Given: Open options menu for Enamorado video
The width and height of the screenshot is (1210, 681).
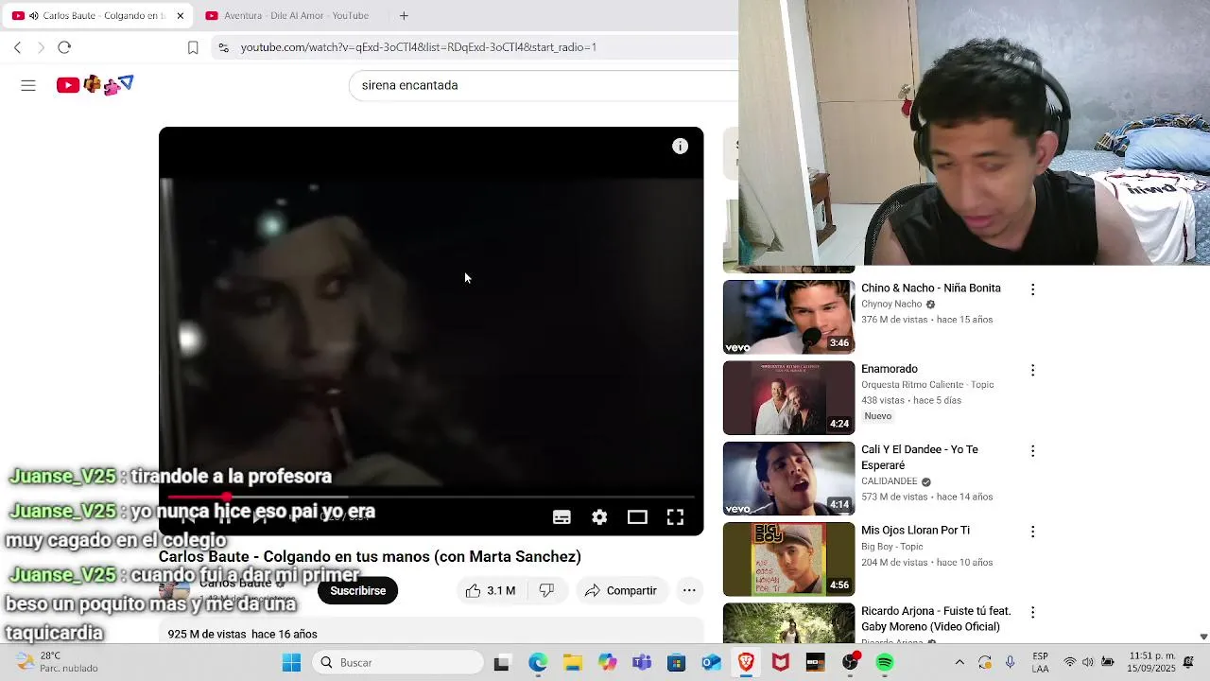Looking at the screenshot, I should [1032, 370].
